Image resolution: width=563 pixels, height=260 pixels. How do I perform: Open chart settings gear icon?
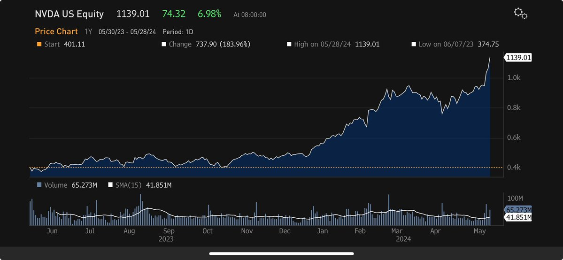pyautogui.click(x=520, y=14)
